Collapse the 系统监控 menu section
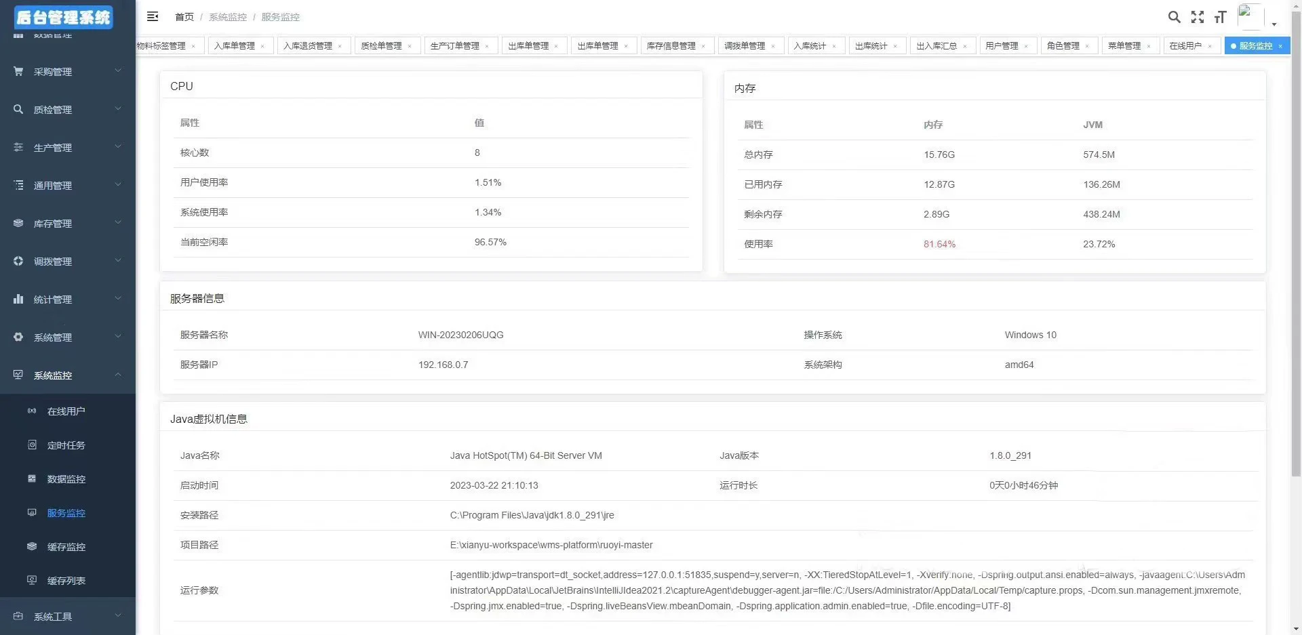This screenshot has width=1302, height=635. (x=118, y=374)
